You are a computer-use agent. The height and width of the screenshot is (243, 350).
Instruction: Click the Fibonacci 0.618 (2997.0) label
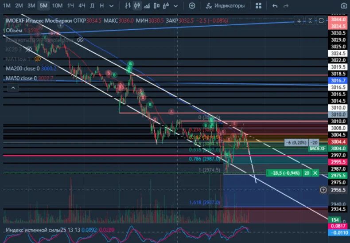(x=204, y=150)
